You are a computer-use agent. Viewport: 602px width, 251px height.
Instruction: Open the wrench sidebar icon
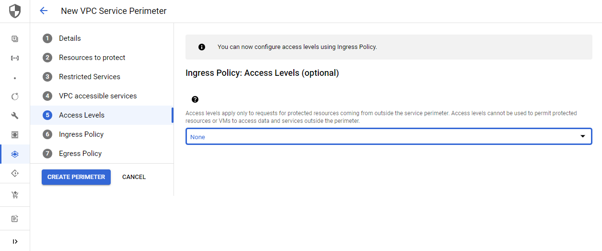tap(15, 116)
